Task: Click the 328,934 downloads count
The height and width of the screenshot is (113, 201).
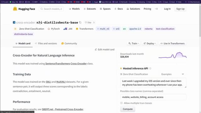Action: [x=124, y=57]
